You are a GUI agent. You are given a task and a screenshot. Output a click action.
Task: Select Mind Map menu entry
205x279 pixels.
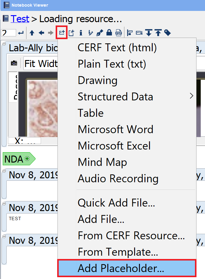pyautogui.click(x=102, y=162)
